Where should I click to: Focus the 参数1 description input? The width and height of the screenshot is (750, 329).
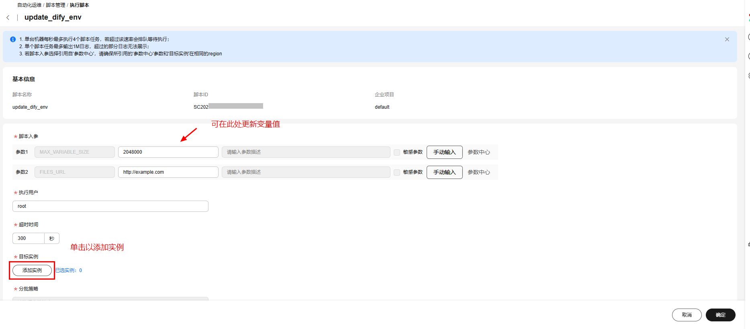pyautogui.click(x=306, y=152)
